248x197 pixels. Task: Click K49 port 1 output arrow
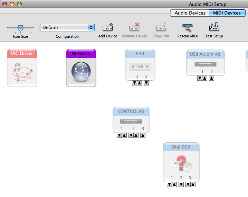[139, 83]
